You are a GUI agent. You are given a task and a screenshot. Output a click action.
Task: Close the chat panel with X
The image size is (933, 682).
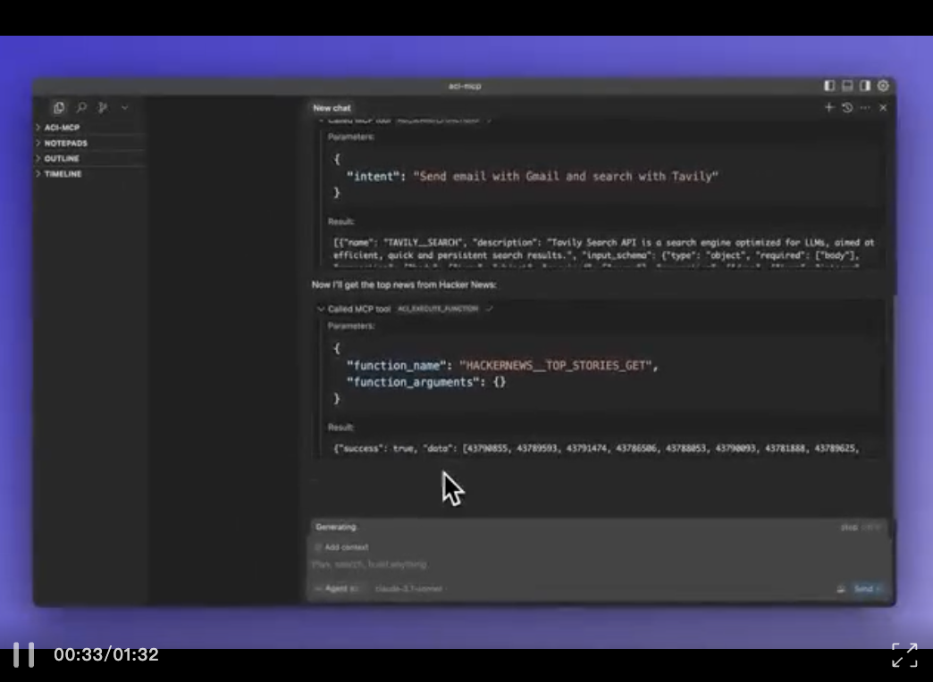point(883,108)
